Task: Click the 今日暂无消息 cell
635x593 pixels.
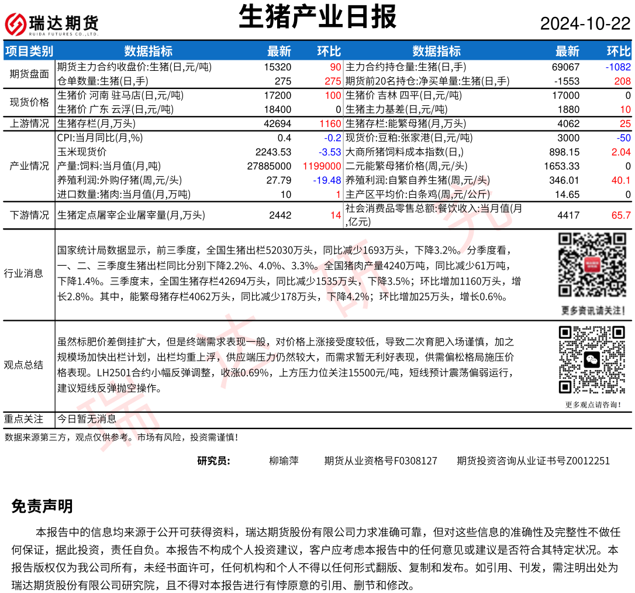Action: click(87, 419)
